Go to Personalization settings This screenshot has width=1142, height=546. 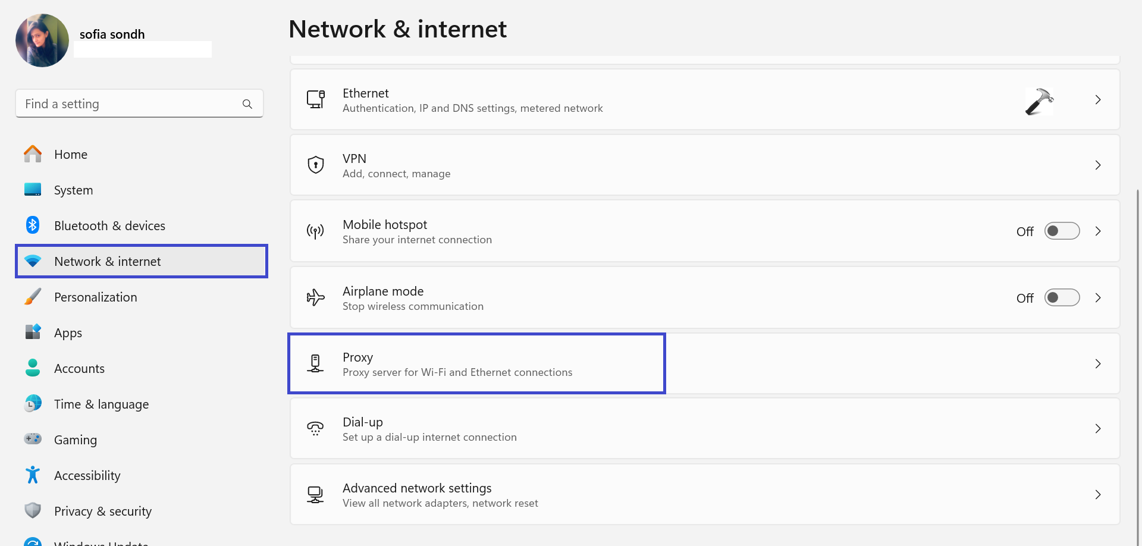coord(95,297)
